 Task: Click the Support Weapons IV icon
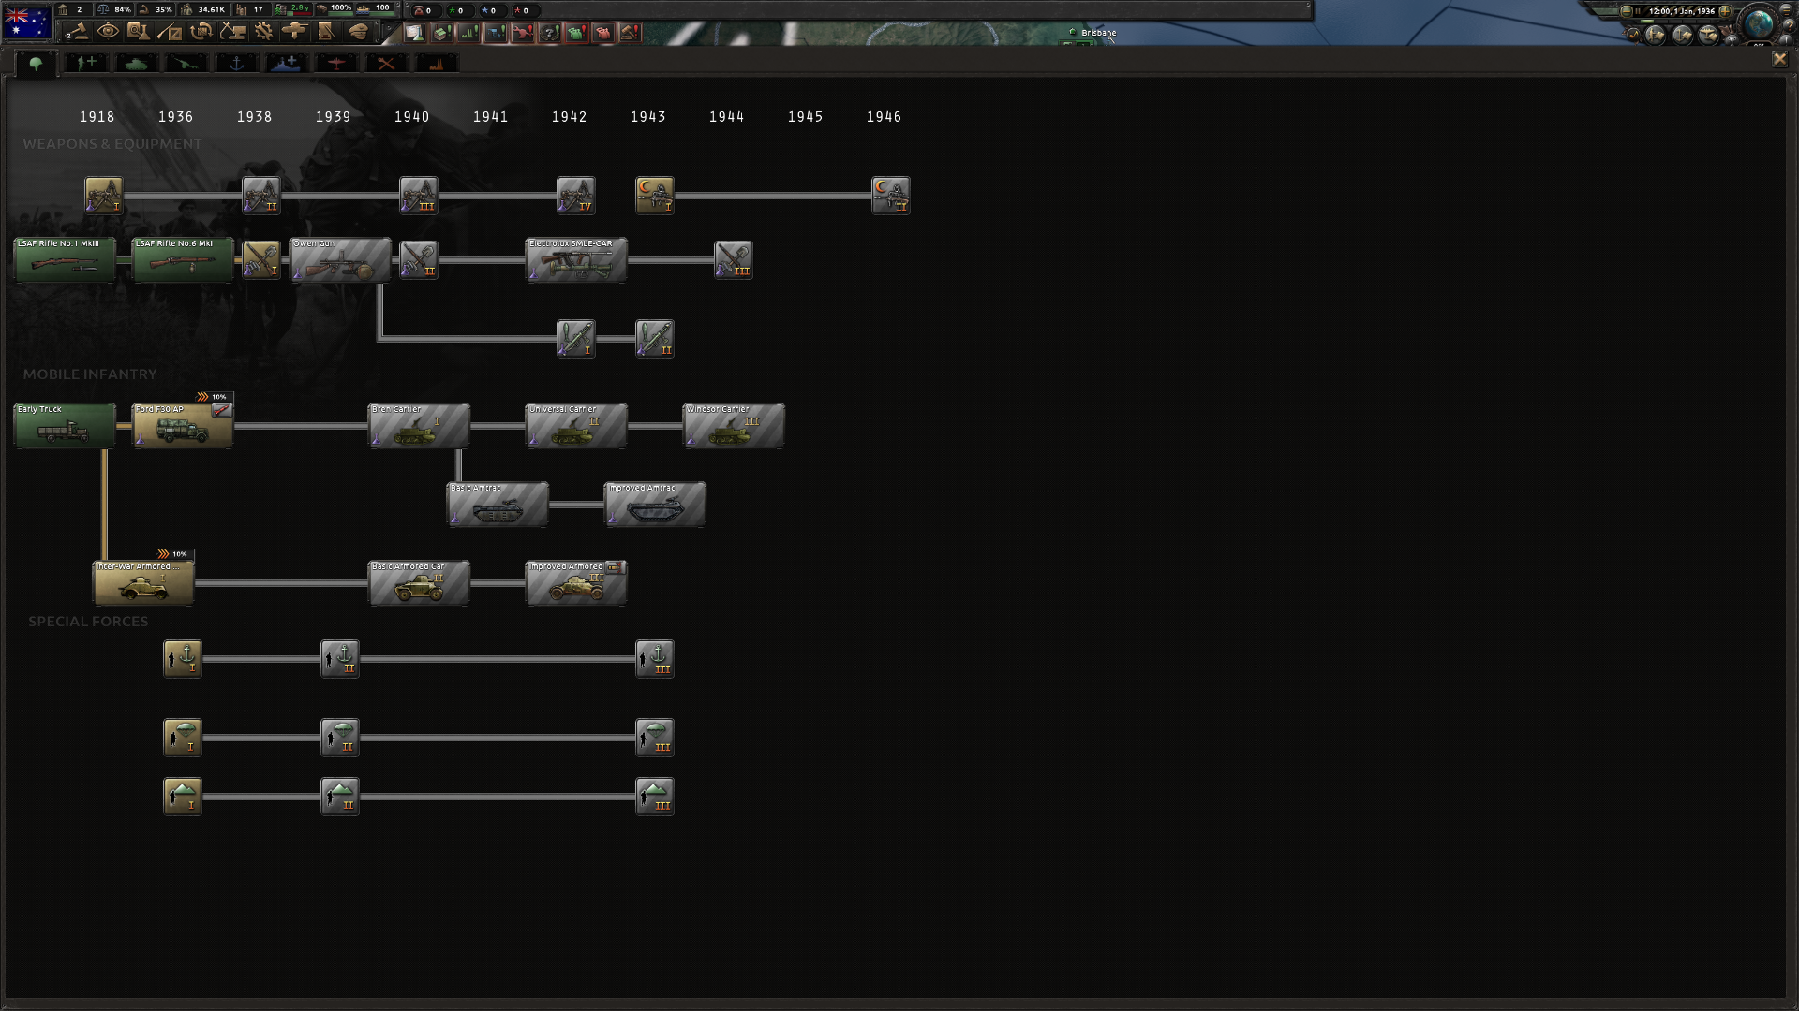576,196
